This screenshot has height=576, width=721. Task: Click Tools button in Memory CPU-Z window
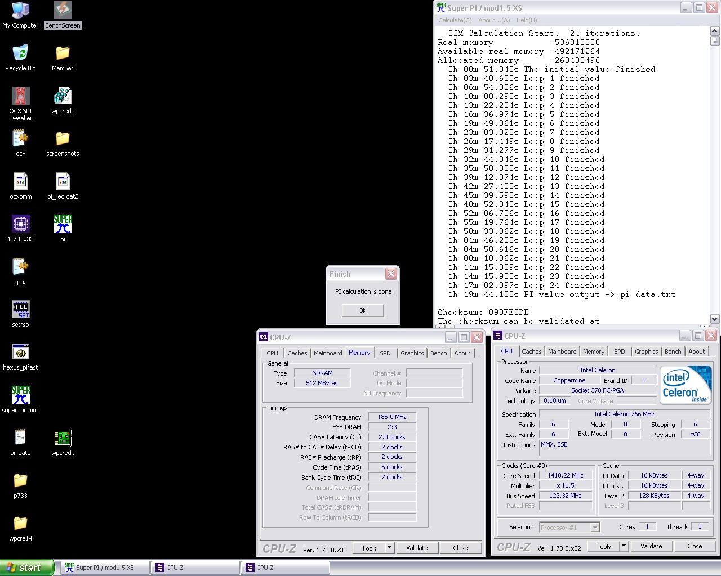(x=369, y=548)
